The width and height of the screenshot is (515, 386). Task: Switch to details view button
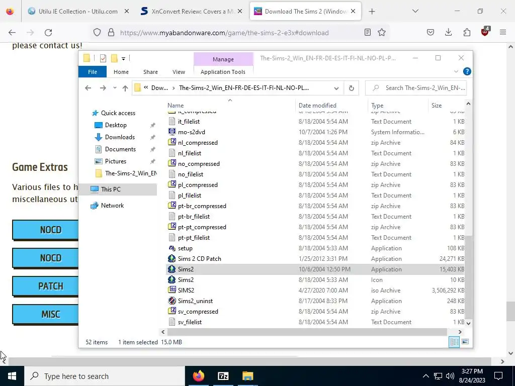coord(454,342)
